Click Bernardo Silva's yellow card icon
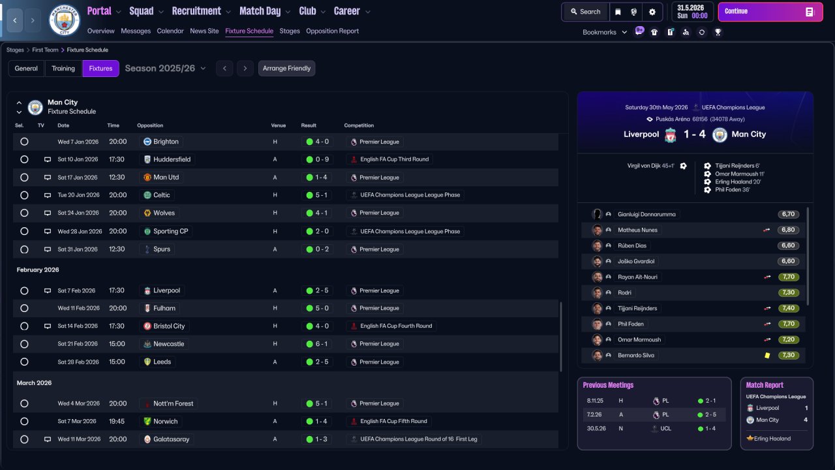Screen dimensions: 835x470 (767, 355)
